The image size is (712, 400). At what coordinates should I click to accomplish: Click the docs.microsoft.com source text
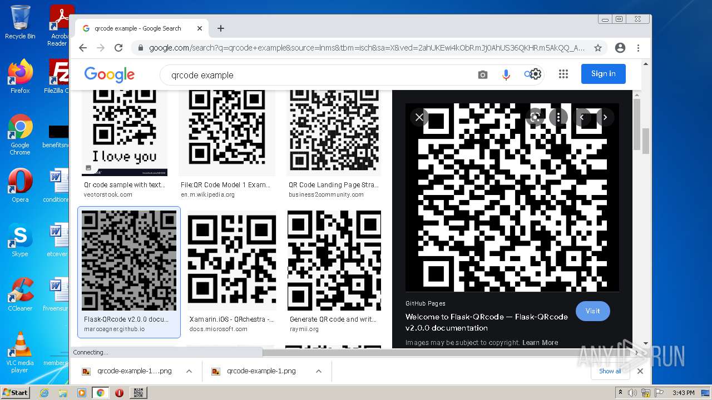[x=218, y=329]
